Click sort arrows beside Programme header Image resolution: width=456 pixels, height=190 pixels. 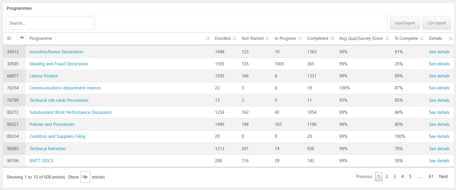[x=208, y=38]
